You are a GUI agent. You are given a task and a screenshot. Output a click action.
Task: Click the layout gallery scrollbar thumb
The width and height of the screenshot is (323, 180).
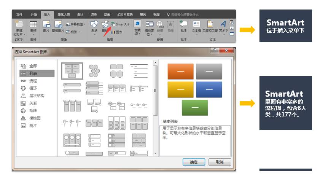(155, 91)
